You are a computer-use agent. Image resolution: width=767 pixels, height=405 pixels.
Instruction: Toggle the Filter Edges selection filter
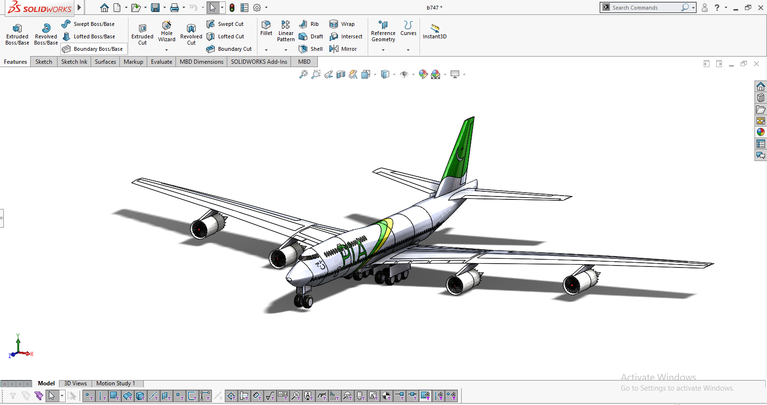(x=102, y=396)
